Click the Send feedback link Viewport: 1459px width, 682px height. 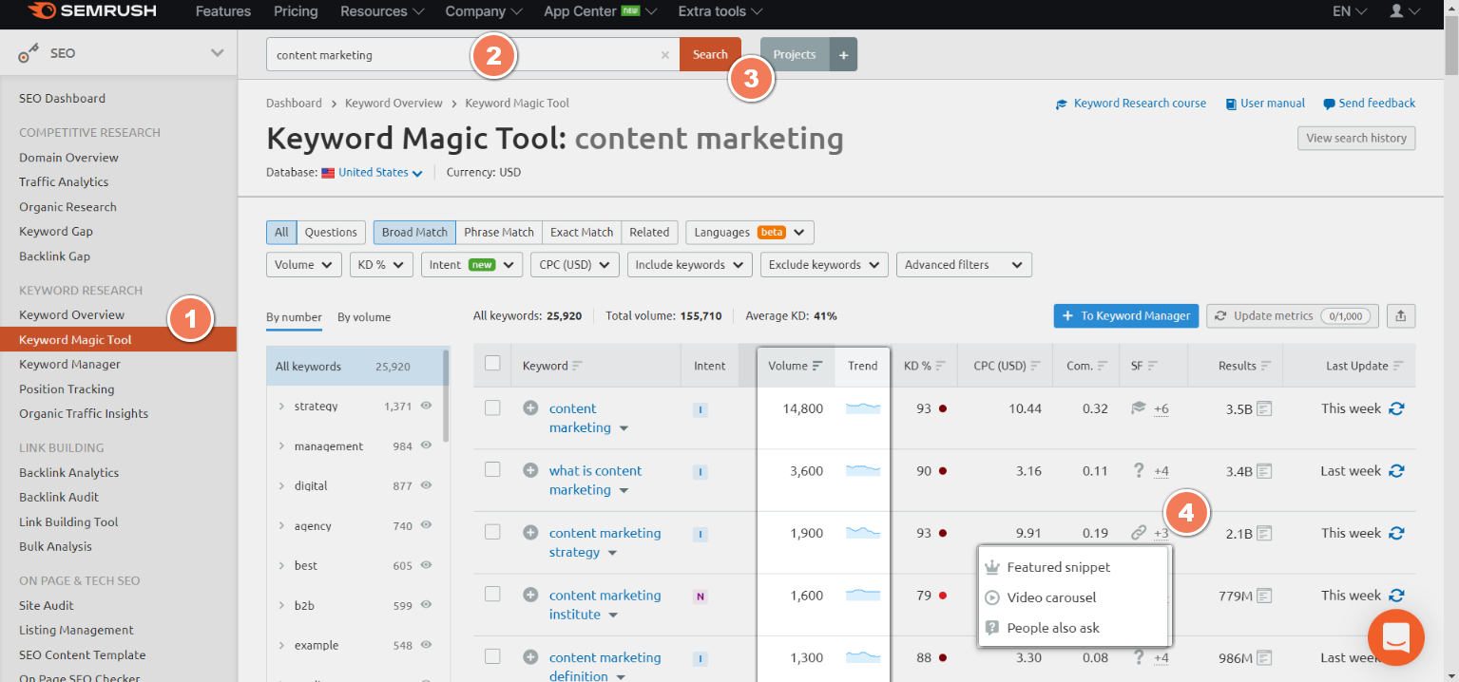click(x=1369, y=104)
